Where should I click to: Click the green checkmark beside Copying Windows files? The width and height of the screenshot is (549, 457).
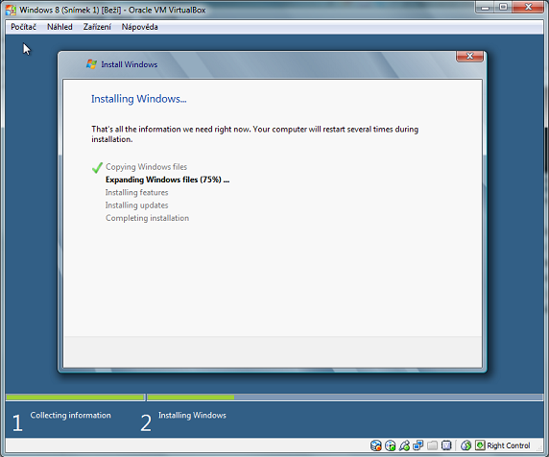[97, 168]
